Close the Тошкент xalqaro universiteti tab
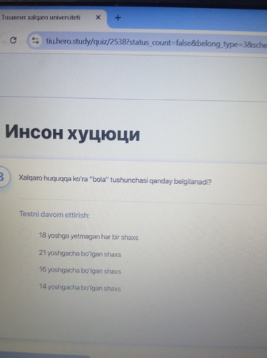 point(98,17)
